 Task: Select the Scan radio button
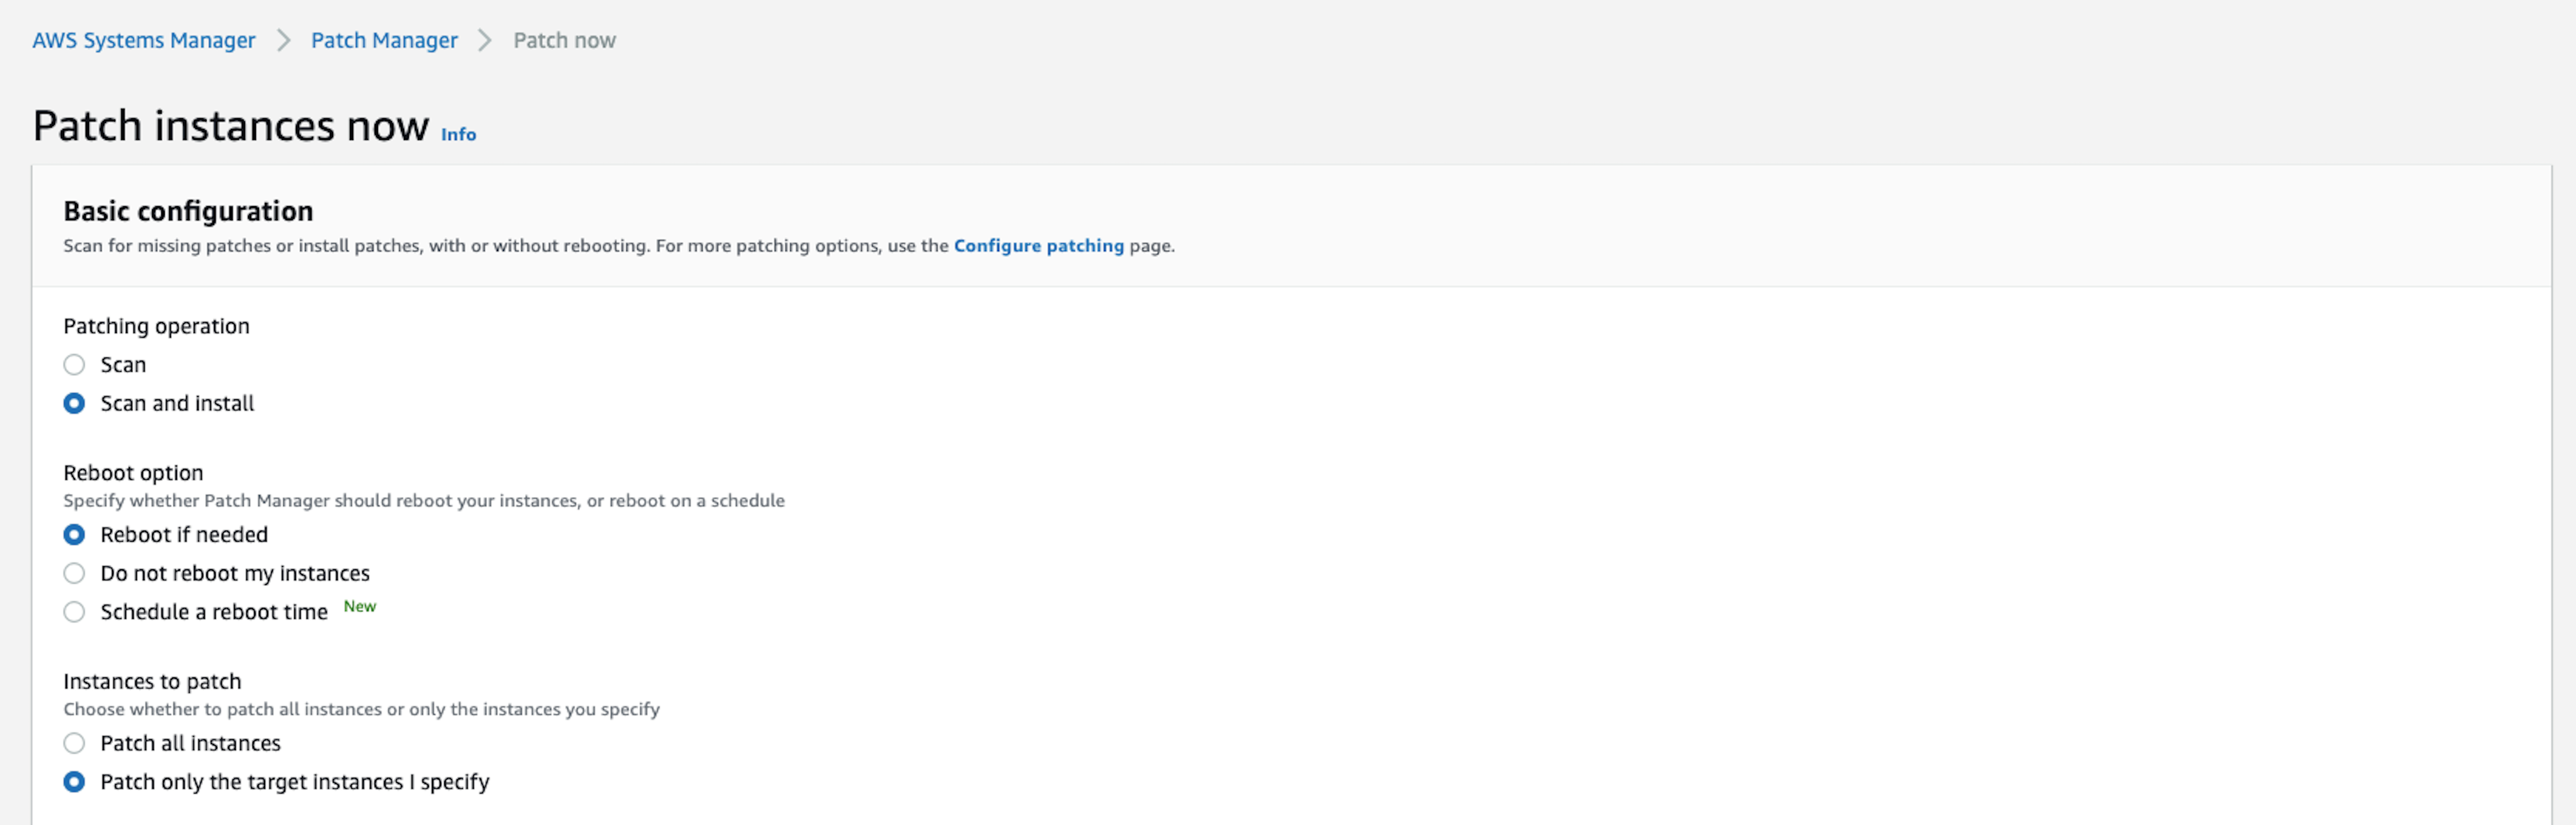74,365
